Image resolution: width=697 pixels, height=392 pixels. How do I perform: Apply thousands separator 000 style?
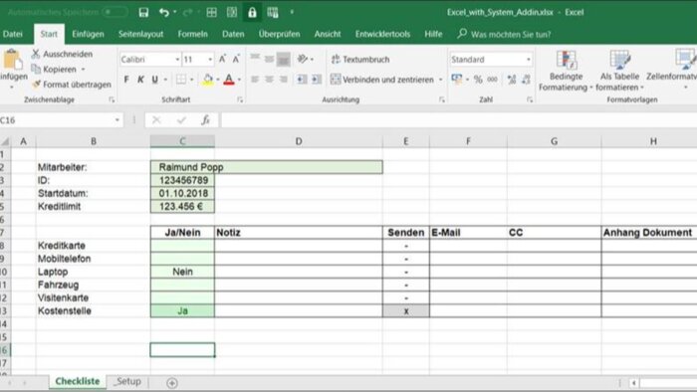click(x=492, y=80)
